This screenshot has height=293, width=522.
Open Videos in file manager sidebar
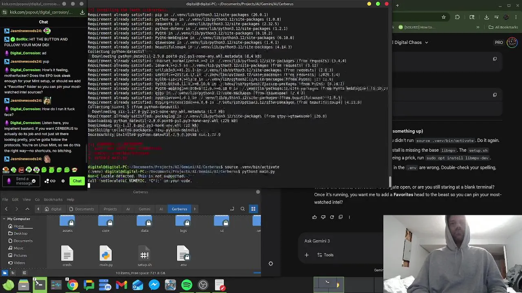click(x=19, y=263)
